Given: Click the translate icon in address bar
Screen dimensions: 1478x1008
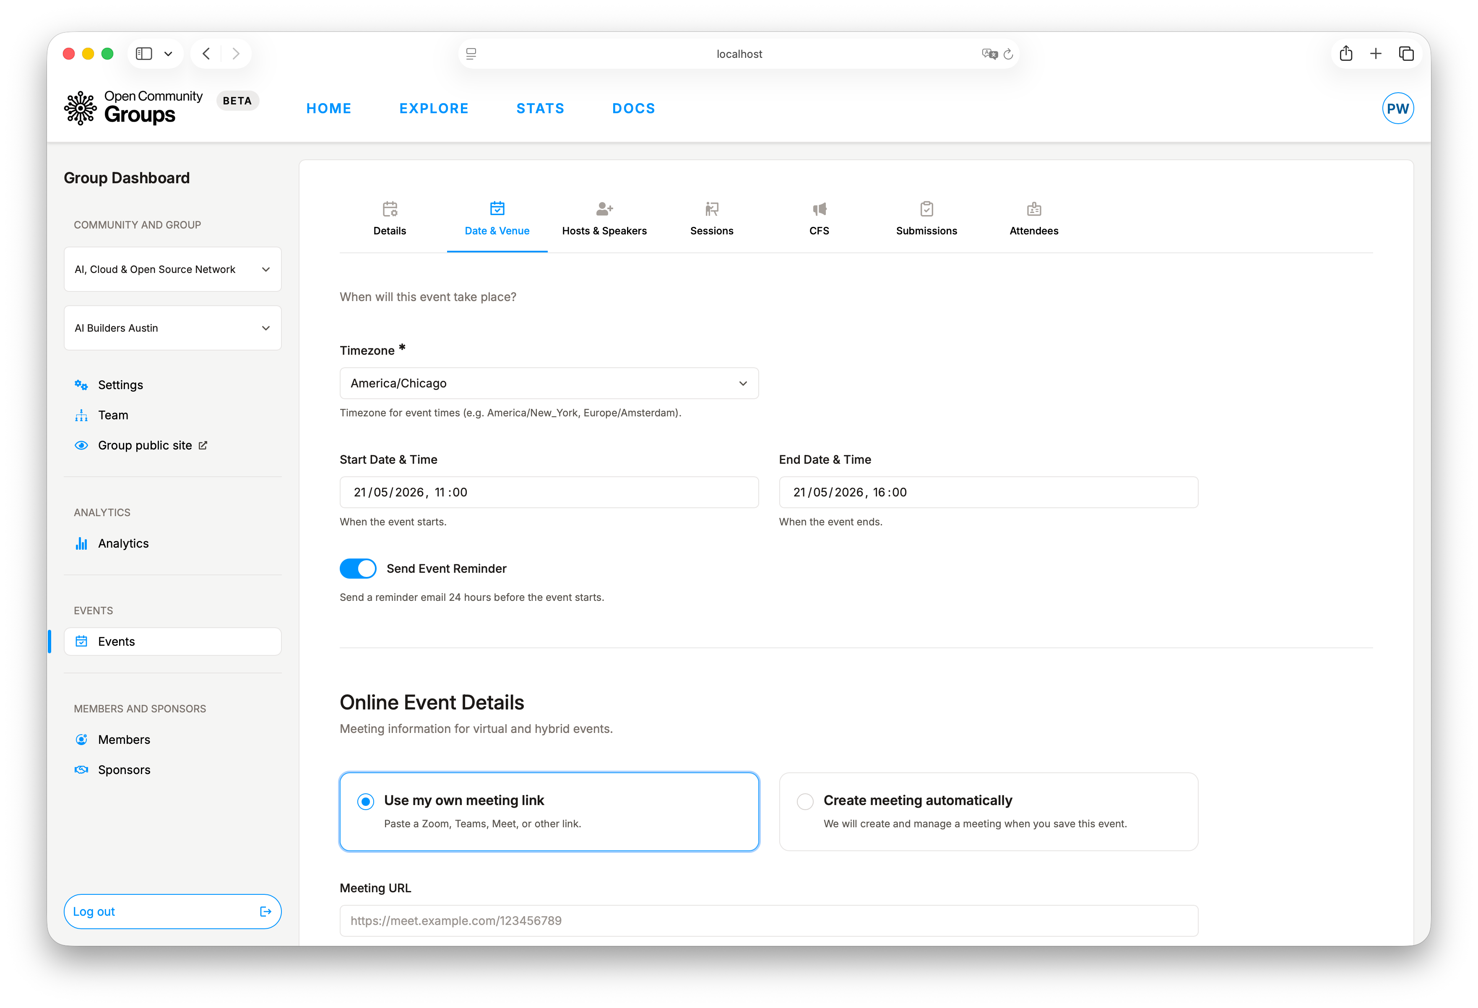Looking at the screenshot, I should 989,54.
